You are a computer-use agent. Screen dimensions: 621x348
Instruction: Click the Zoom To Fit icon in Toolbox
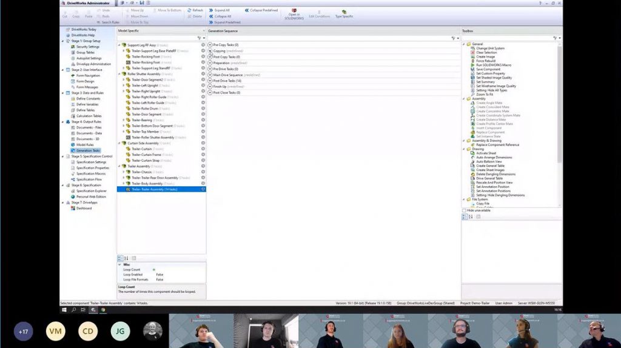tap(472, 94)
